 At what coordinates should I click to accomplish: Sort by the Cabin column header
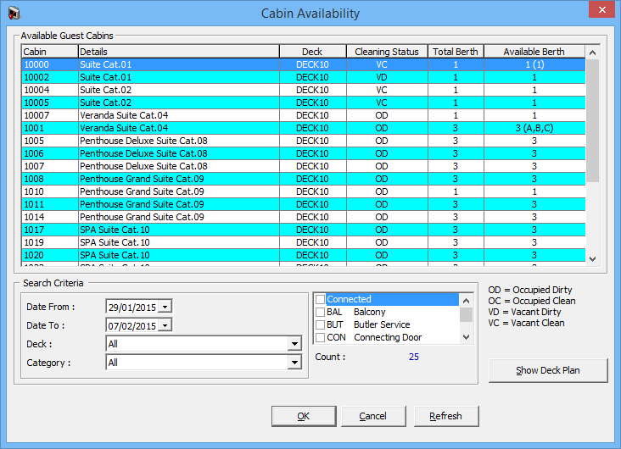click(x=50, y=52)
